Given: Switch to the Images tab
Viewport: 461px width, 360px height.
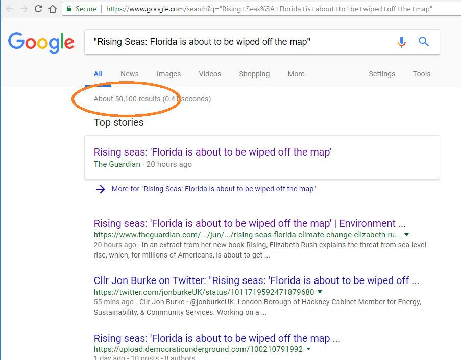Looking at the screenshot, I should click(x=168, y=74).
